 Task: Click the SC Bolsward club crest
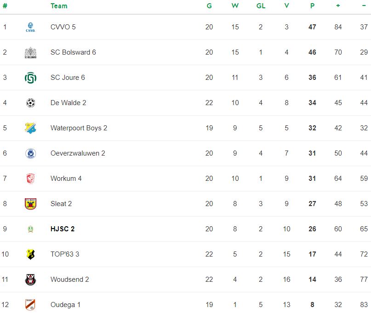point(30,52)
